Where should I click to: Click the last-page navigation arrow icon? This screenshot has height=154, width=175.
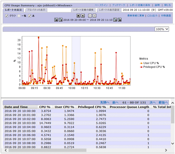pos(94,16)
